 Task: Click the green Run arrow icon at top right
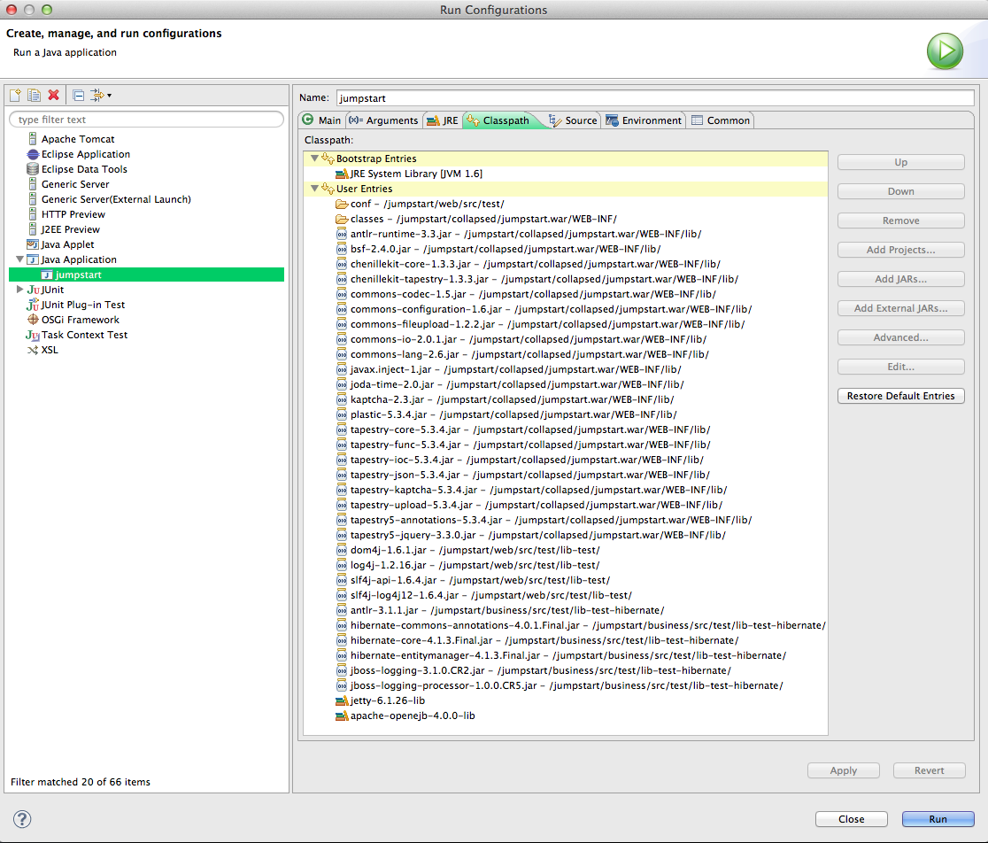(x=945, y=50)
